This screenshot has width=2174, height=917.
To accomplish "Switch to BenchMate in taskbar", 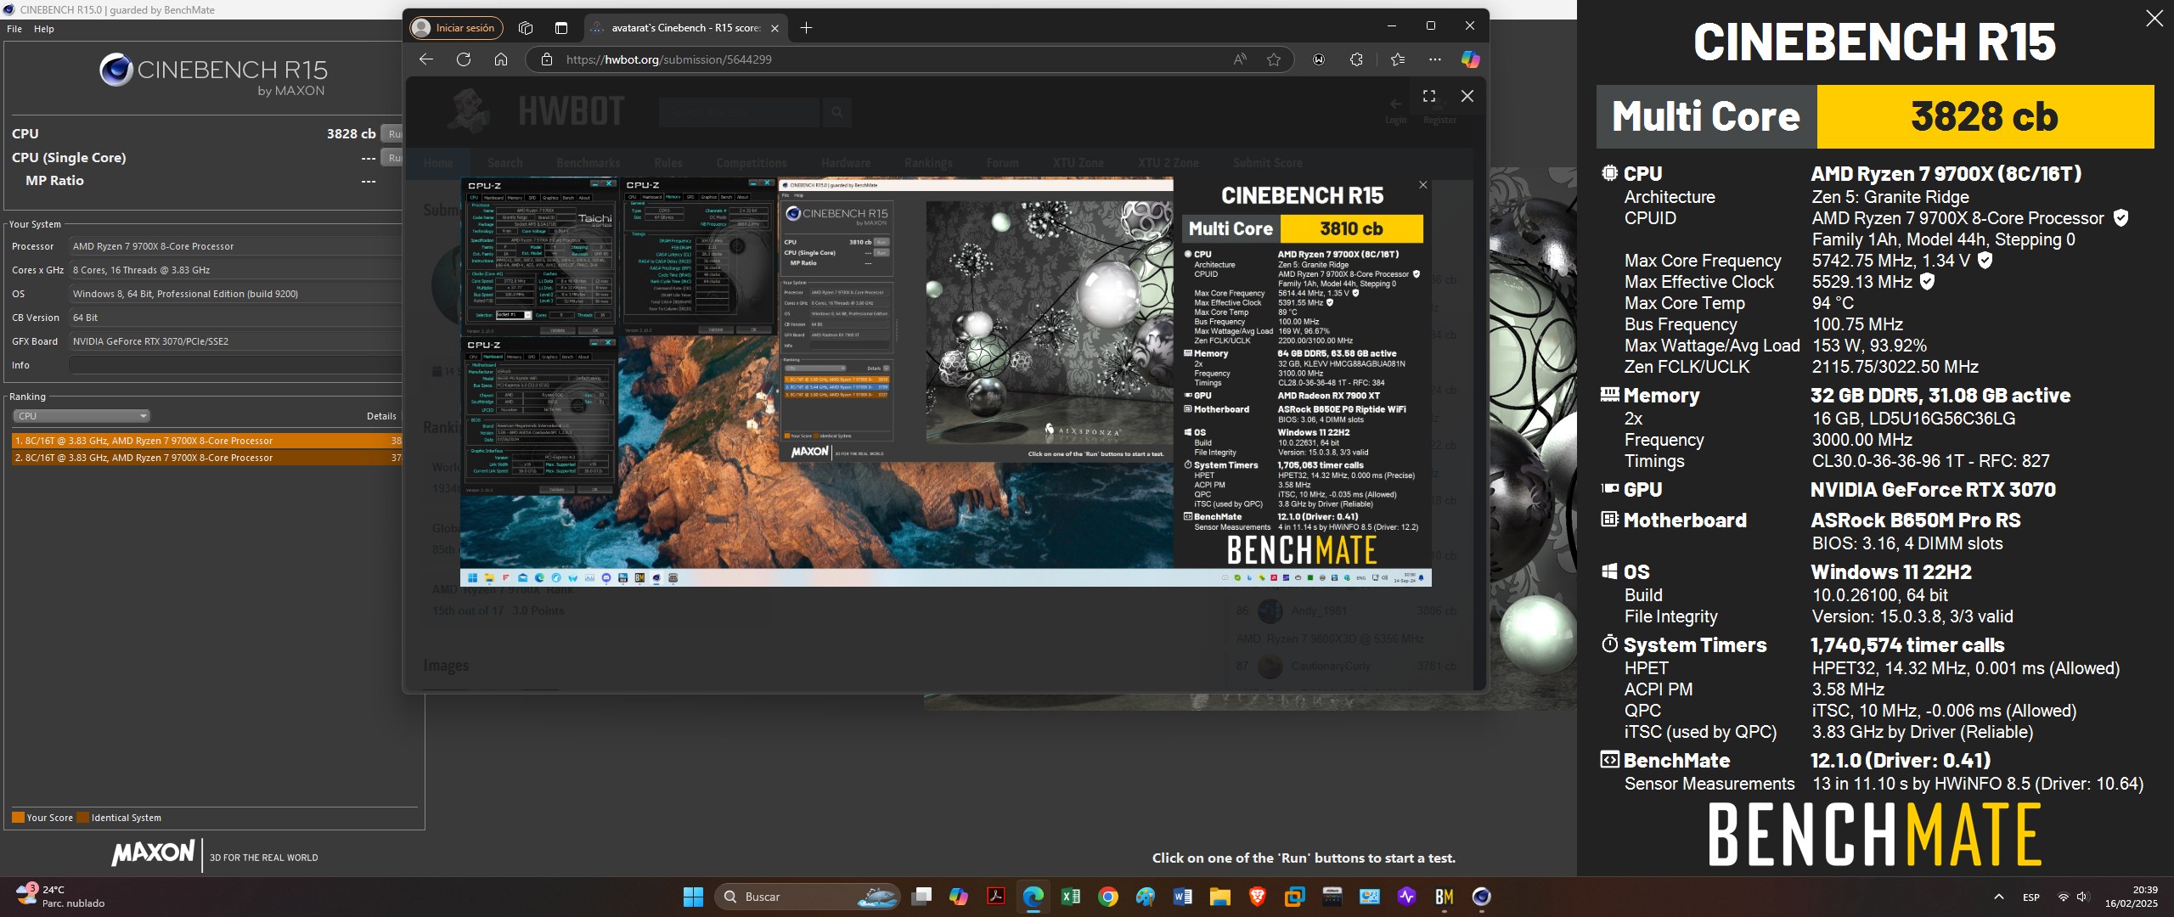I will pyautogui.click(x=1444, y=897).
